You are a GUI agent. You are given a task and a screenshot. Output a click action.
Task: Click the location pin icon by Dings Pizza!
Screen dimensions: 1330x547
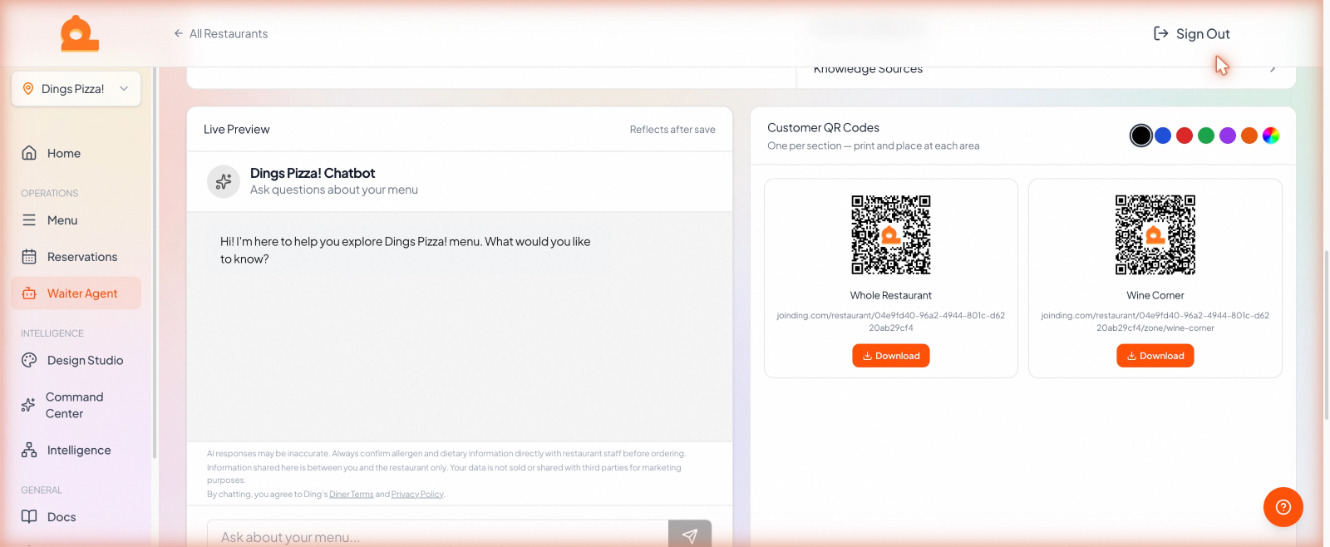(x=28, y=89)
